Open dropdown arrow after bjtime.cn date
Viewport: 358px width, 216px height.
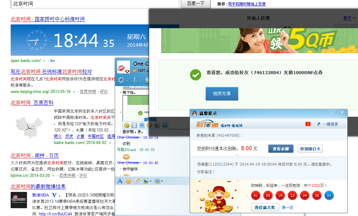[53, 176]
